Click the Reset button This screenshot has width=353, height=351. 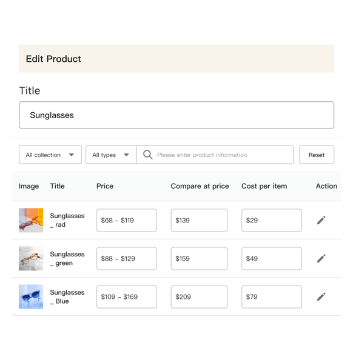click(x=317, y=155)
